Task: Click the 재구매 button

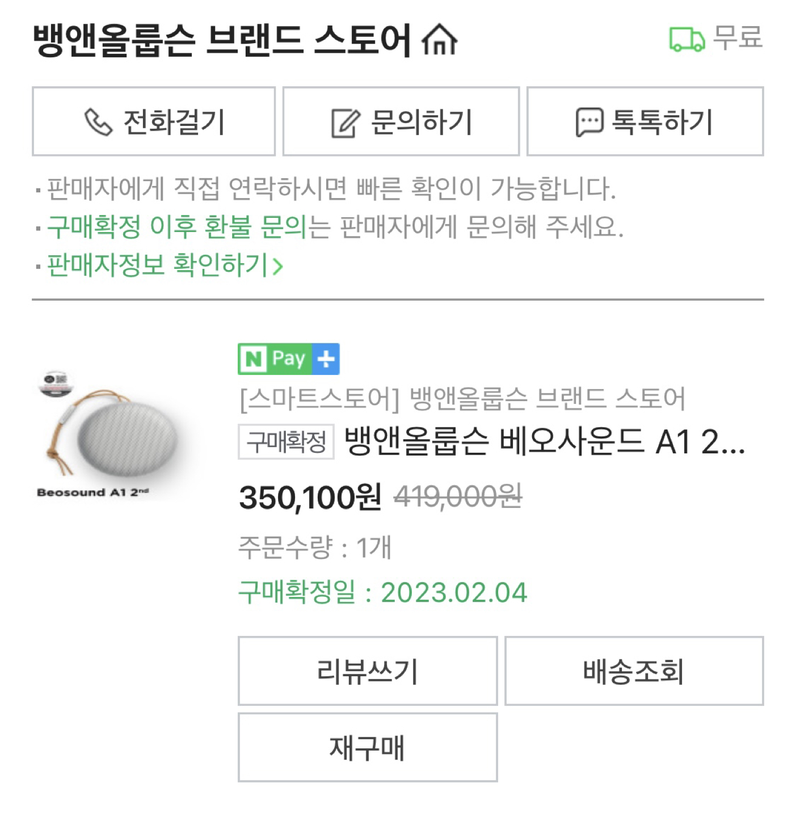Action: tap(368, 747)
